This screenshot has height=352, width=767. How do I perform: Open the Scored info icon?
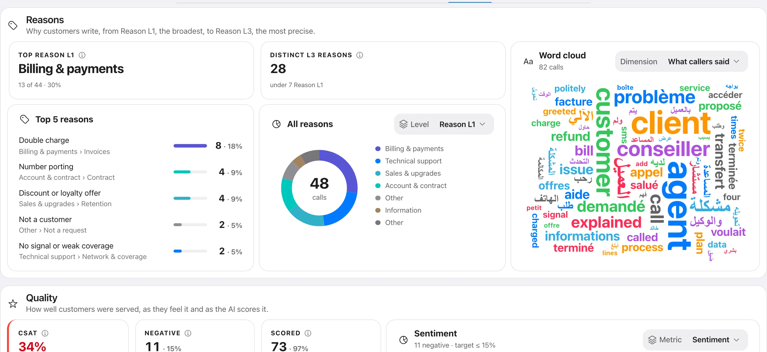(308, 333)
